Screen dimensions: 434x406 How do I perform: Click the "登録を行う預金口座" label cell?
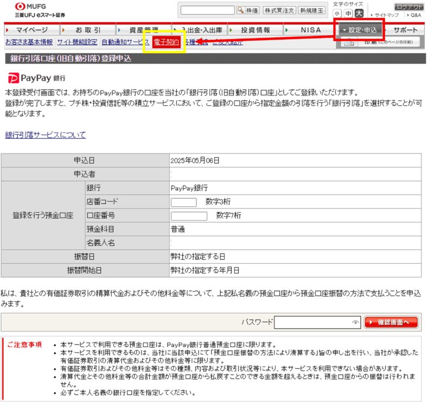[43, 215]
